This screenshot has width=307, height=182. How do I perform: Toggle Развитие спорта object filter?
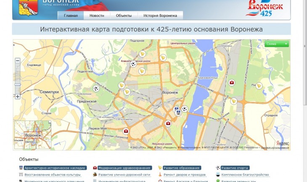pyautogui.click(x=235, y=168)
